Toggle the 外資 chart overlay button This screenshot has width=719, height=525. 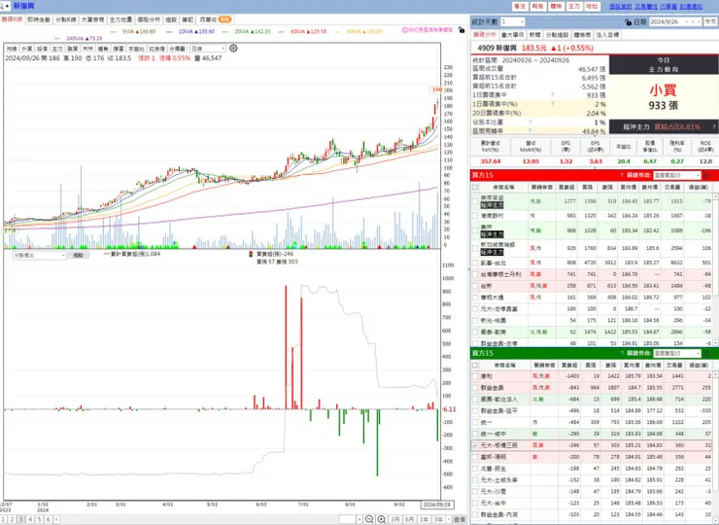(26, 49)
